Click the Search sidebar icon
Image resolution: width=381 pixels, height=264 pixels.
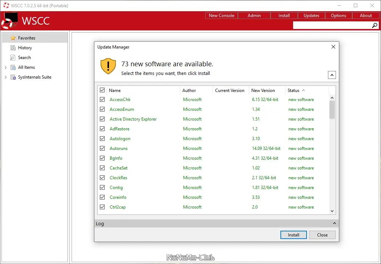(13, 58)
